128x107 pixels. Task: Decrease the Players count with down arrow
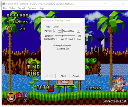(x=60, y=32)
